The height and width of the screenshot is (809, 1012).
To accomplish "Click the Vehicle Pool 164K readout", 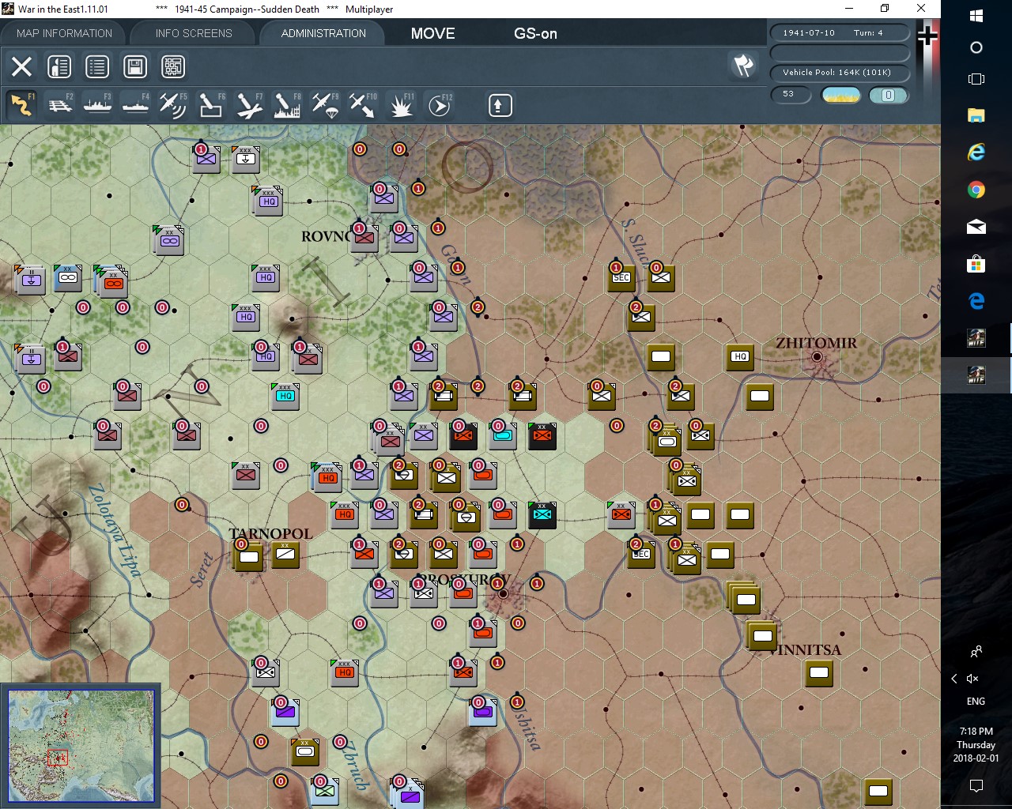I will 840,73.
